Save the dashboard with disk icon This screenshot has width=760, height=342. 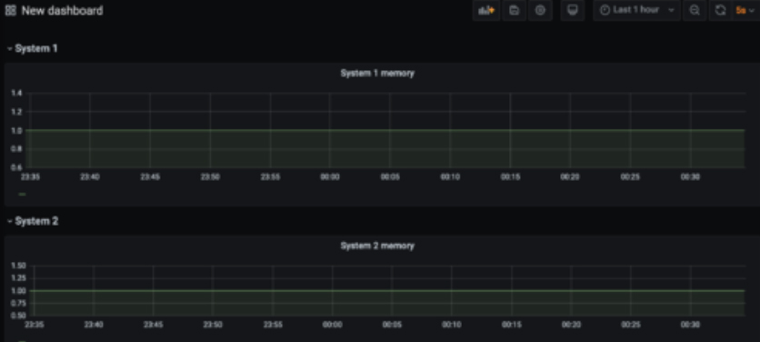click(x=515, y=10)
